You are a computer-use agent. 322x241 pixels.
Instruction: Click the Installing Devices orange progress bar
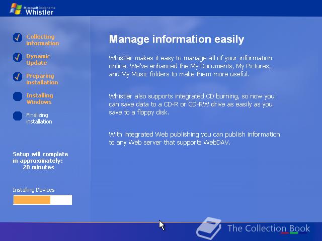(42, 200)
